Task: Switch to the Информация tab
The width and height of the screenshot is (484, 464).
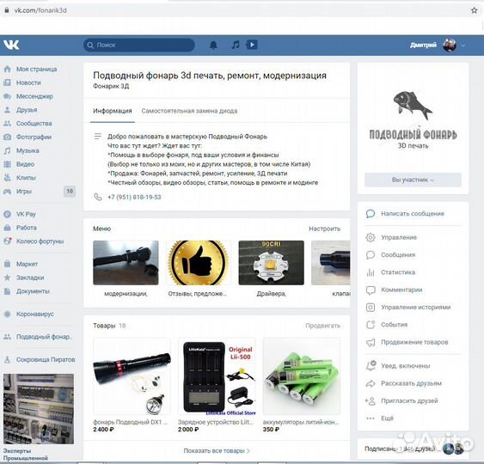Action: (113, 111)
